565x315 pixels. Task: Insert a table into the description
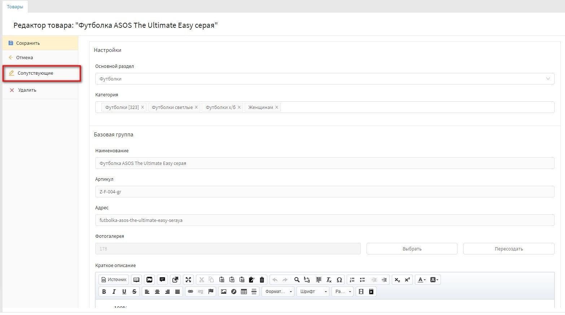244,292
